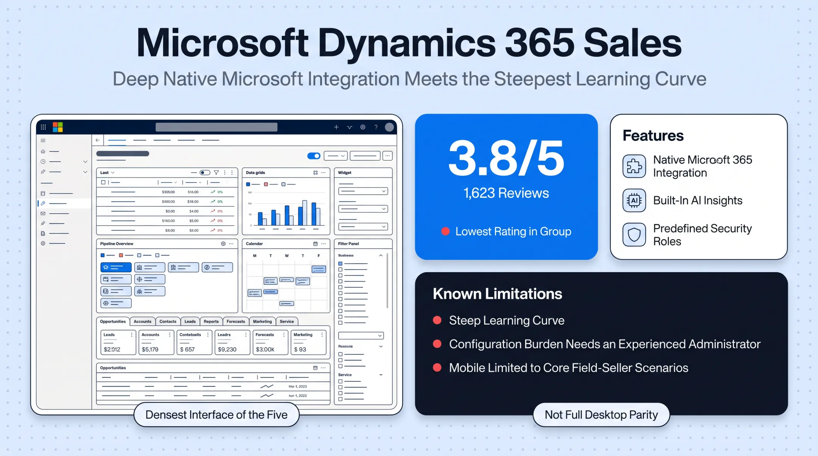Switch to the Forecasts tab
This screenshot has width=818, height=456.
click(236, 321)
